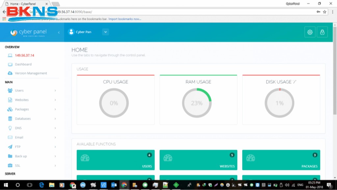Click the Databases icon in sidebar
Image resolution: width=337 pixels, height=190 pixels.
(10, 119)
